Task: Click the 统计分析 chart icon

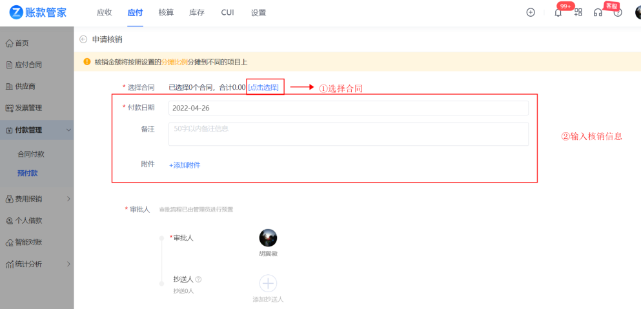Action: pyautogui.click(x=10, y=264)
